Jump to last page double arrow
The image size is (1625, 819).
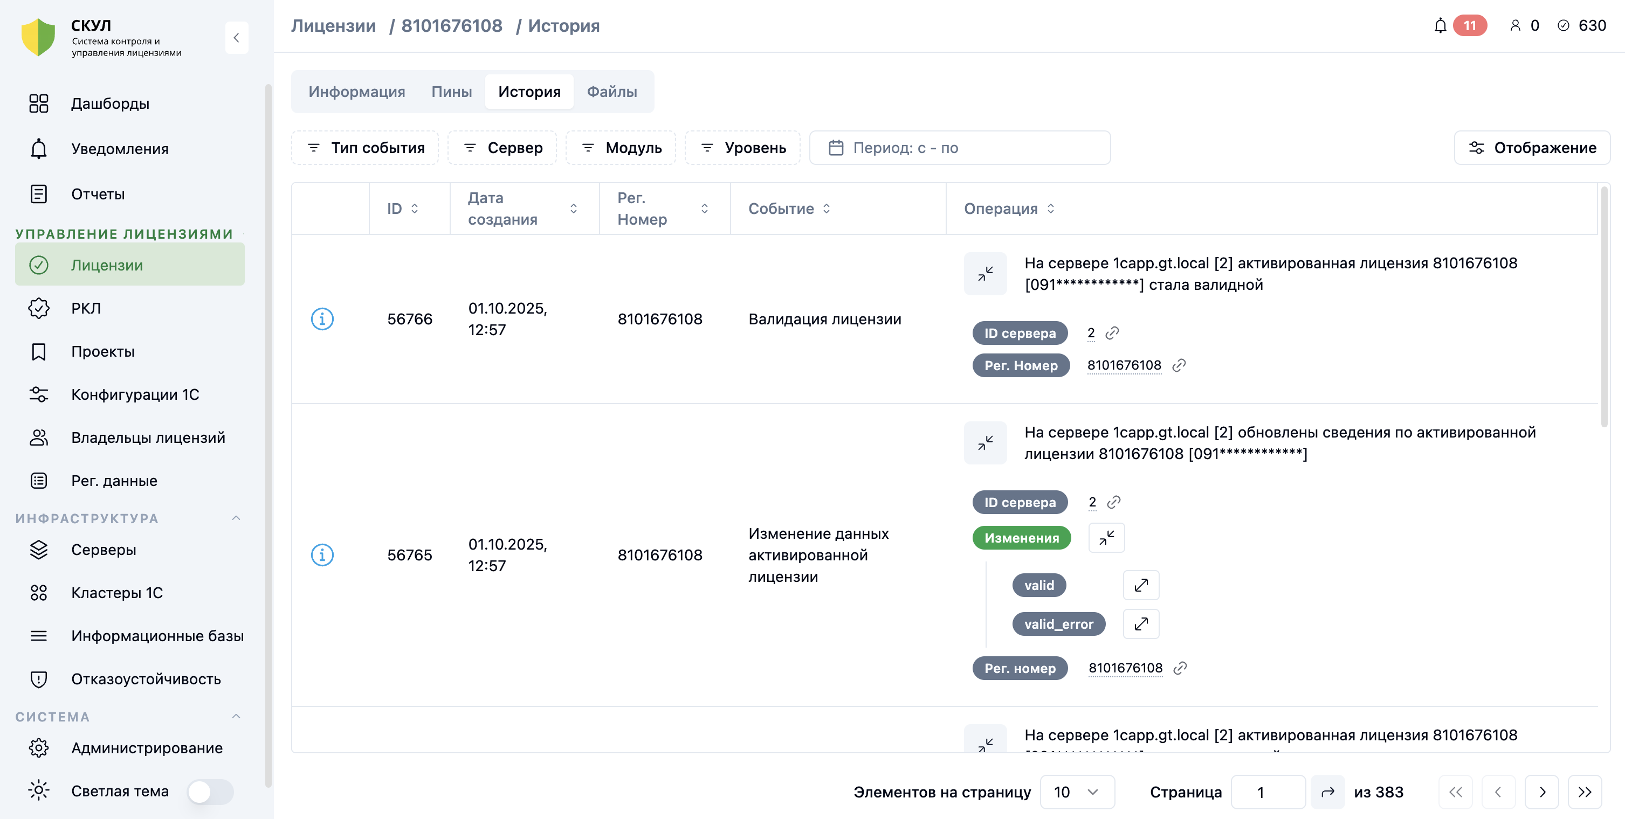pyautogui.click(x=1585, y=792)
